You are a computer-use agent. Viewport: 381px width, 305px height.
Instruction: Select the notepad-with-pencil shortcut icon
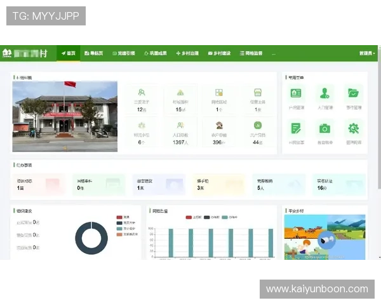[296, 128]
